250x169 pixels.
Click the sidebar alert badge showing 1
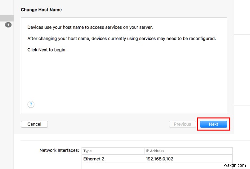point(8,25)
